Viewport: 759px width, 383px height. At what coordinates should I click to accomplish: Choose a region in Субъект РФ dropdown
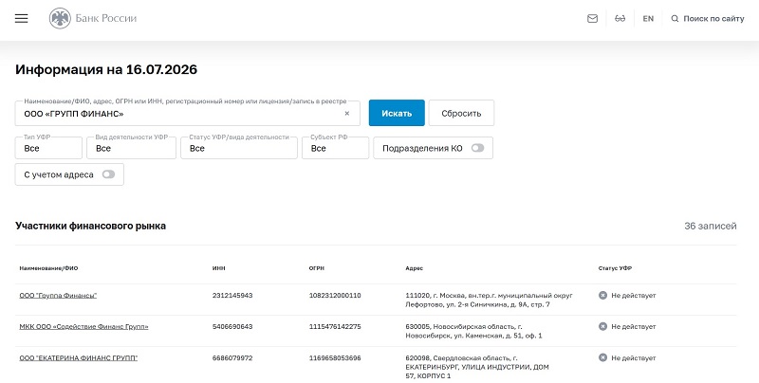pos(335,148)
